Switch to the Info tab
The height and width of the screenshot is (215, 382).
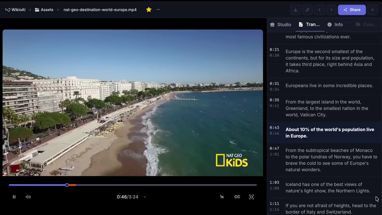335,24
